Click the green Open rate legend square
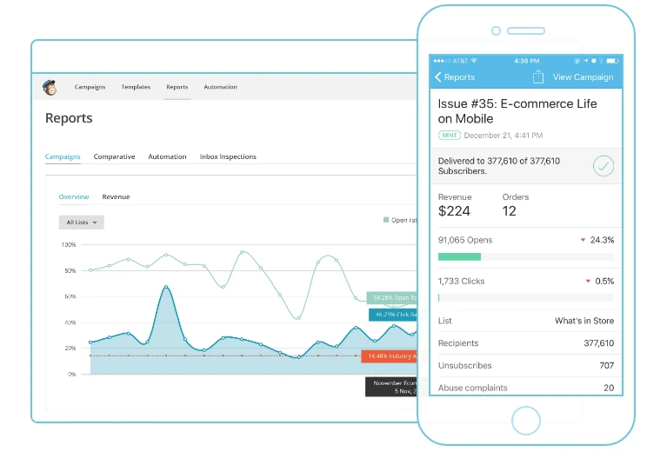Viewport: 667px width, 465px height. (x=386, y=220)
